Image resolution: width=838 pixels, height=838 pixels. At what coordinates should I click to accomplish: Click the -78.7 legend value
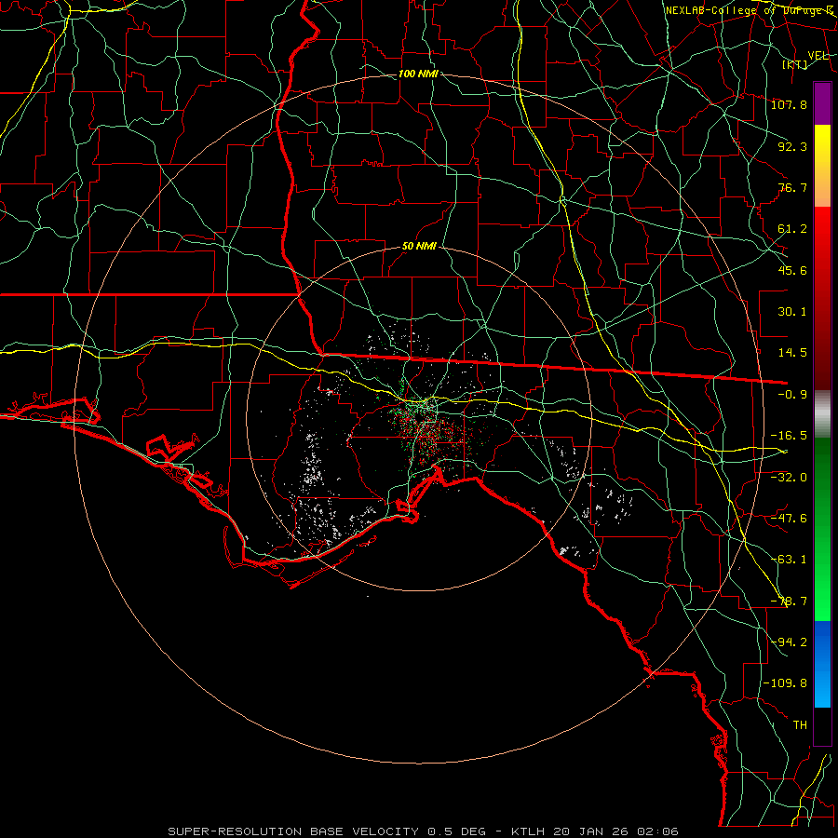point(789,601)
